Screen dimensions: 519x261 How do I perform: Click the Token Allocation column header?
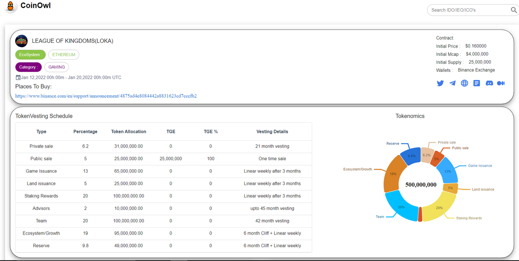(128, 132)
